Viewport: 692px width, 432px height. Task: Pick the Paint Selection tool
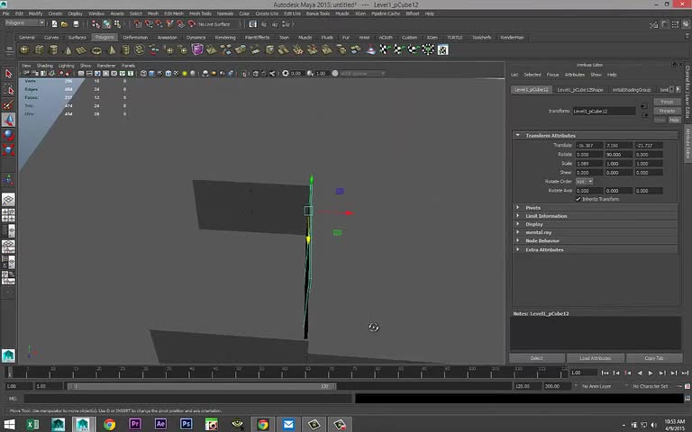pyautogui.click(x=8, y=104)
